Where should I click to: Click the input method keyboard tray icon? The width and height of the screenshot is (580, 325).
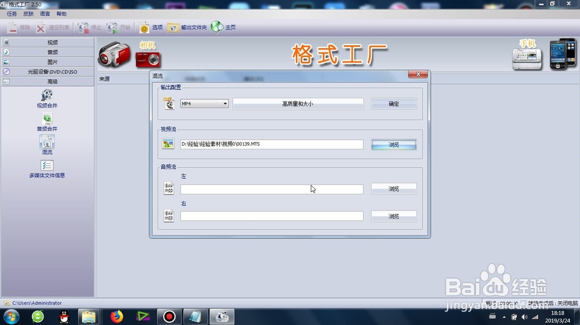pyautogui.click(x=492, y=316)
